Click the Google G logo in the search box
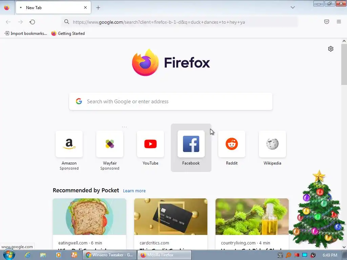 [x=79, y=101]
